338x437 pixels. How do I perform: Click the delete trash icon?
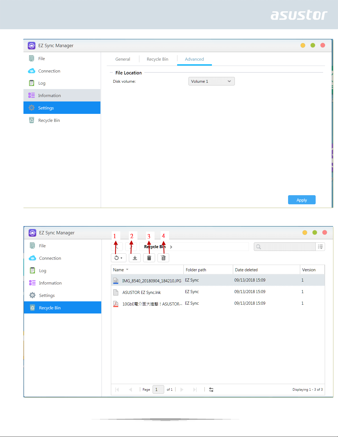coord(149,258)
